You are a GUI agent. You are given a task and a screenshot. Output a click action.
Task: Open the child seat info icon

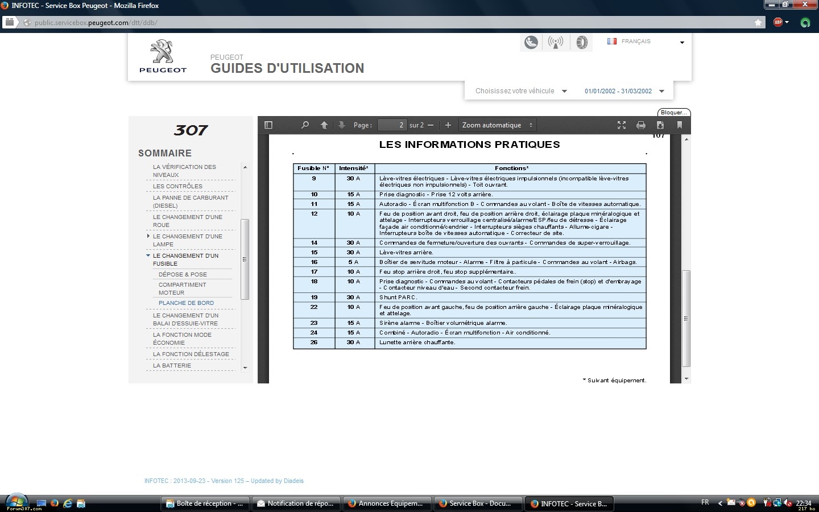[x=531, y=43]
